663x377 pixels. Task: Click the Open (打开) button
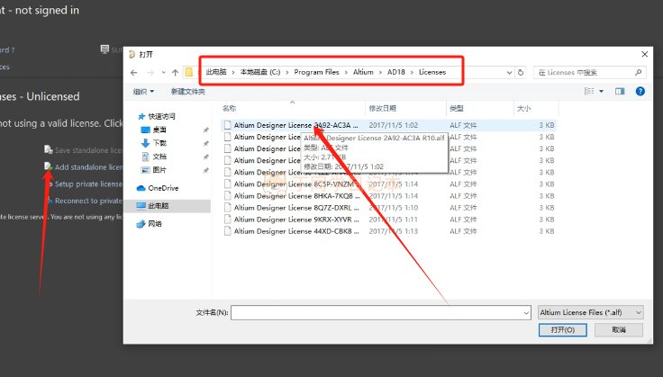[x=562, y=330]
